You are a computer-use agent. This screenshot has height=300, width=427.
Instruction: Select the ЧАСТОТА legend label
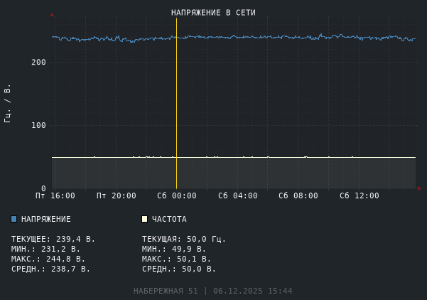click(169, 219)
